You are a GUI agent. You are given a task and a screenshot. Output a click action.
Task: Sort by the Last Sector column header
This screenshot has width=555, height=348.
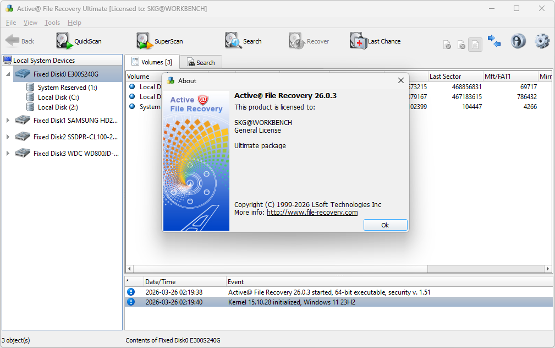pyautogui.click(x=455, y=76)
